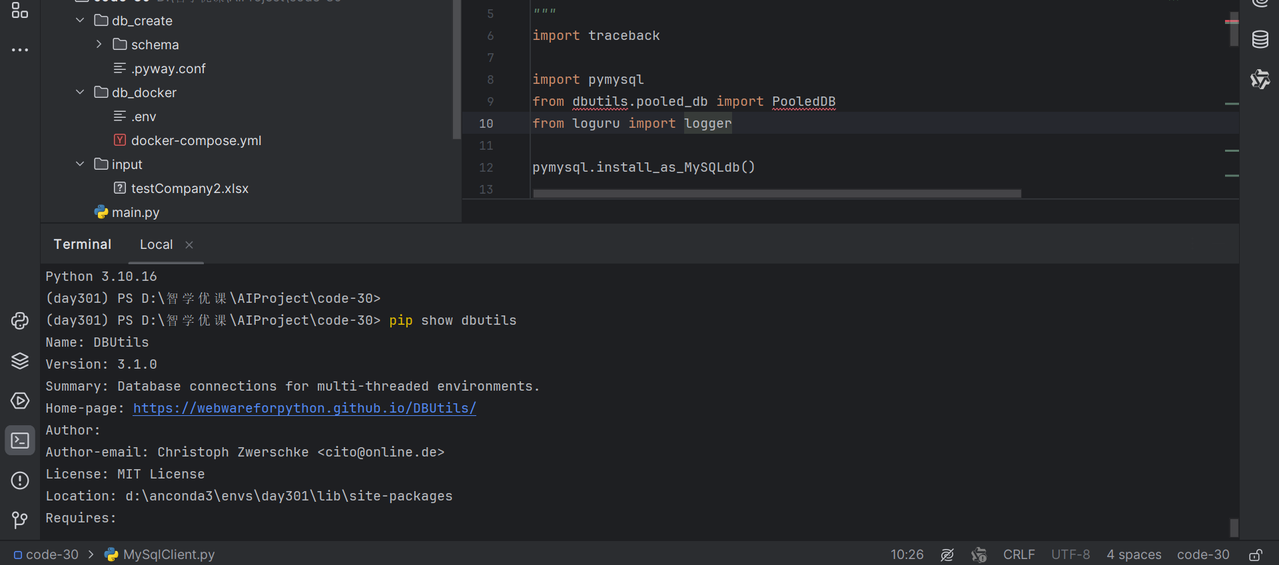The image size is (1279, 565).
Task: Open the Python Console layers icon
Action: [x=20, y=361]
